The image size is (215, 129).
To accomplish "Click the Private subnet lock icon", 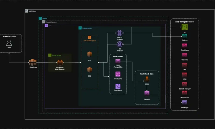I will [x=80, y=28].
